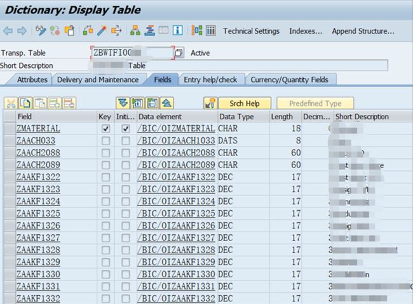This screenshot has width=413, height=304.
Task: Toggle Key checkbox for ZAACH2089
Action: click(x=106, y=165)
